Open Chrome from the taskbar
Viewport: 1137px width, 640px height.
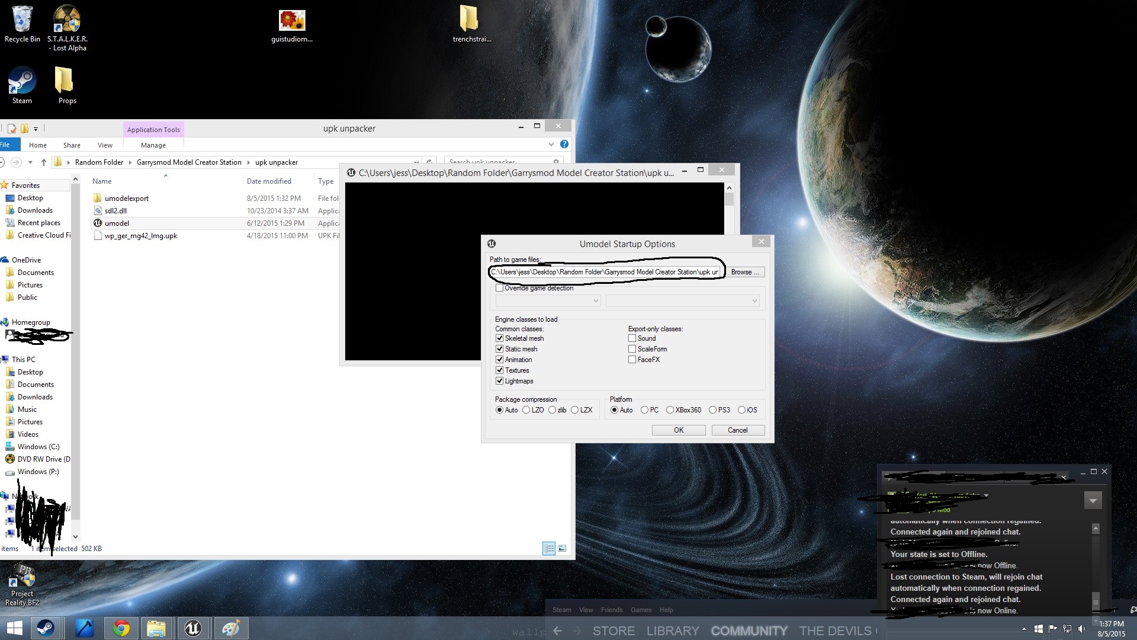coord(121,628)
